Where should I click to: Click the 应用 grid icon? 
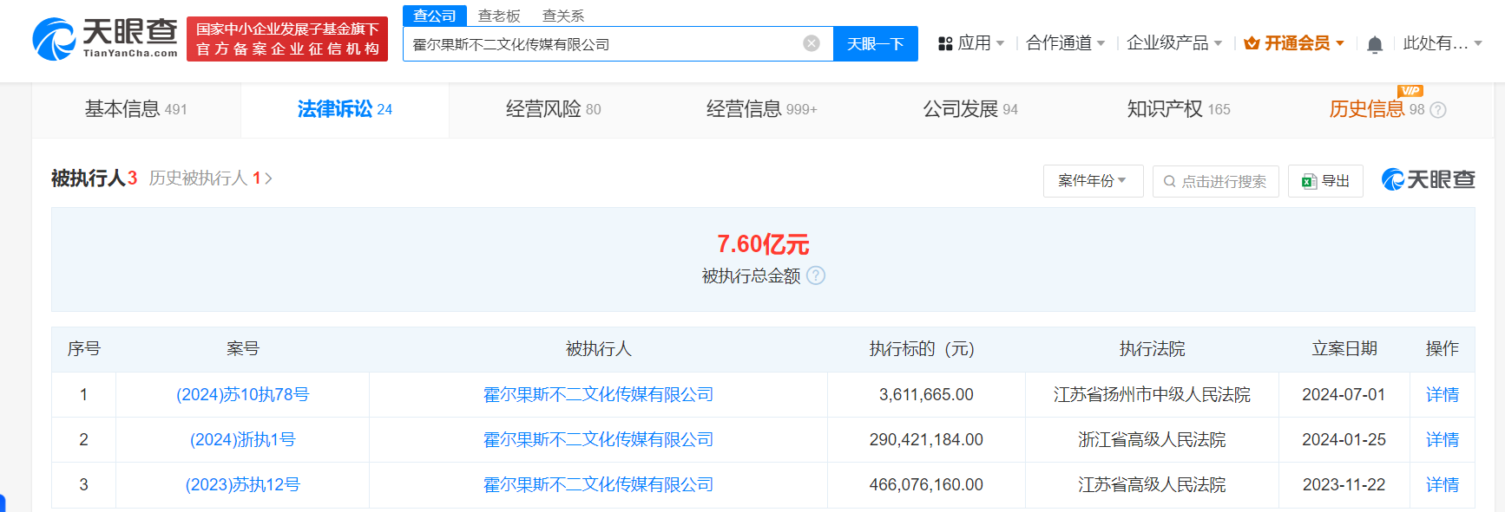[945, 43]
